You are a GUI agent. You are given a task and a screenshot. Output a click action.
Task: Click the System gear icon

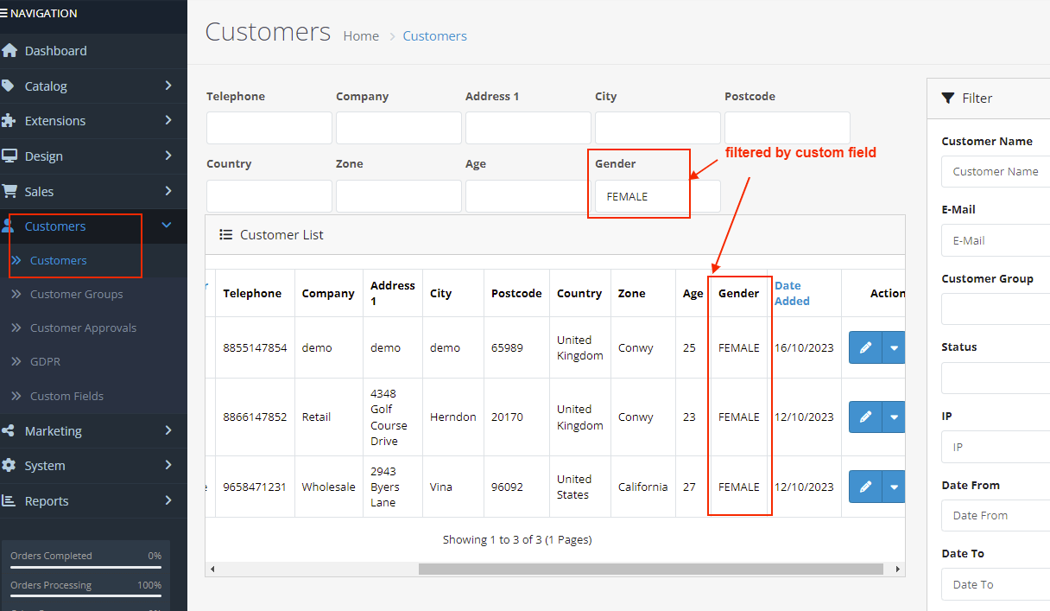point(9,466)
